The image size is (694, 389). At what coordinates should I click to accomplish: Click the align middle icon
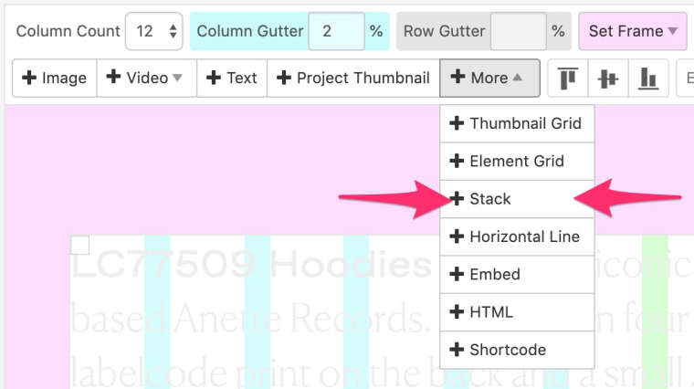[608, 79]
